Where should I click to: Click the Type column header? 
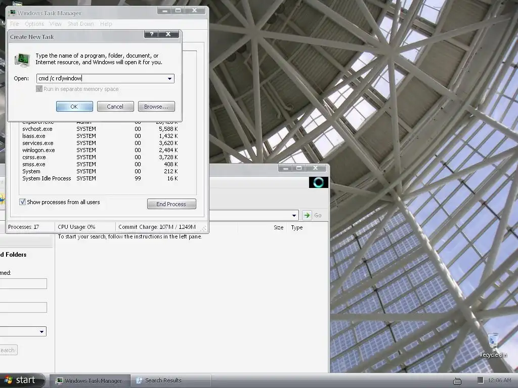click(x=296, y=227)
